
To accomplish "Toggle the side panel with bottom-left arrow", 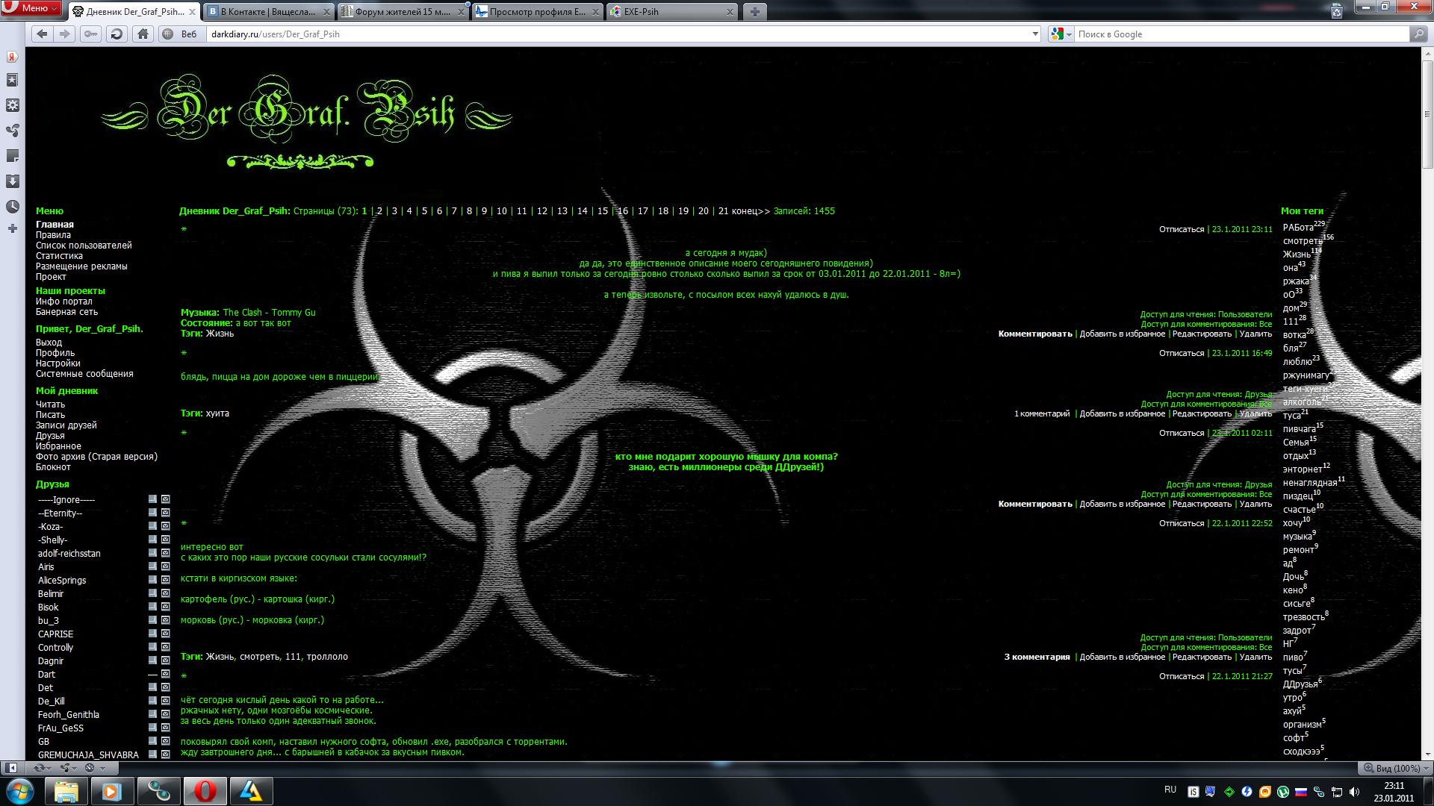I will 12,767.
